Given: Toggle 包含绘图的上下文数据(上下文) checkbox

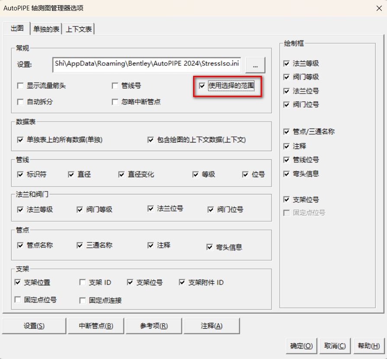Looking at the screenshot, I should click(151, 140).
